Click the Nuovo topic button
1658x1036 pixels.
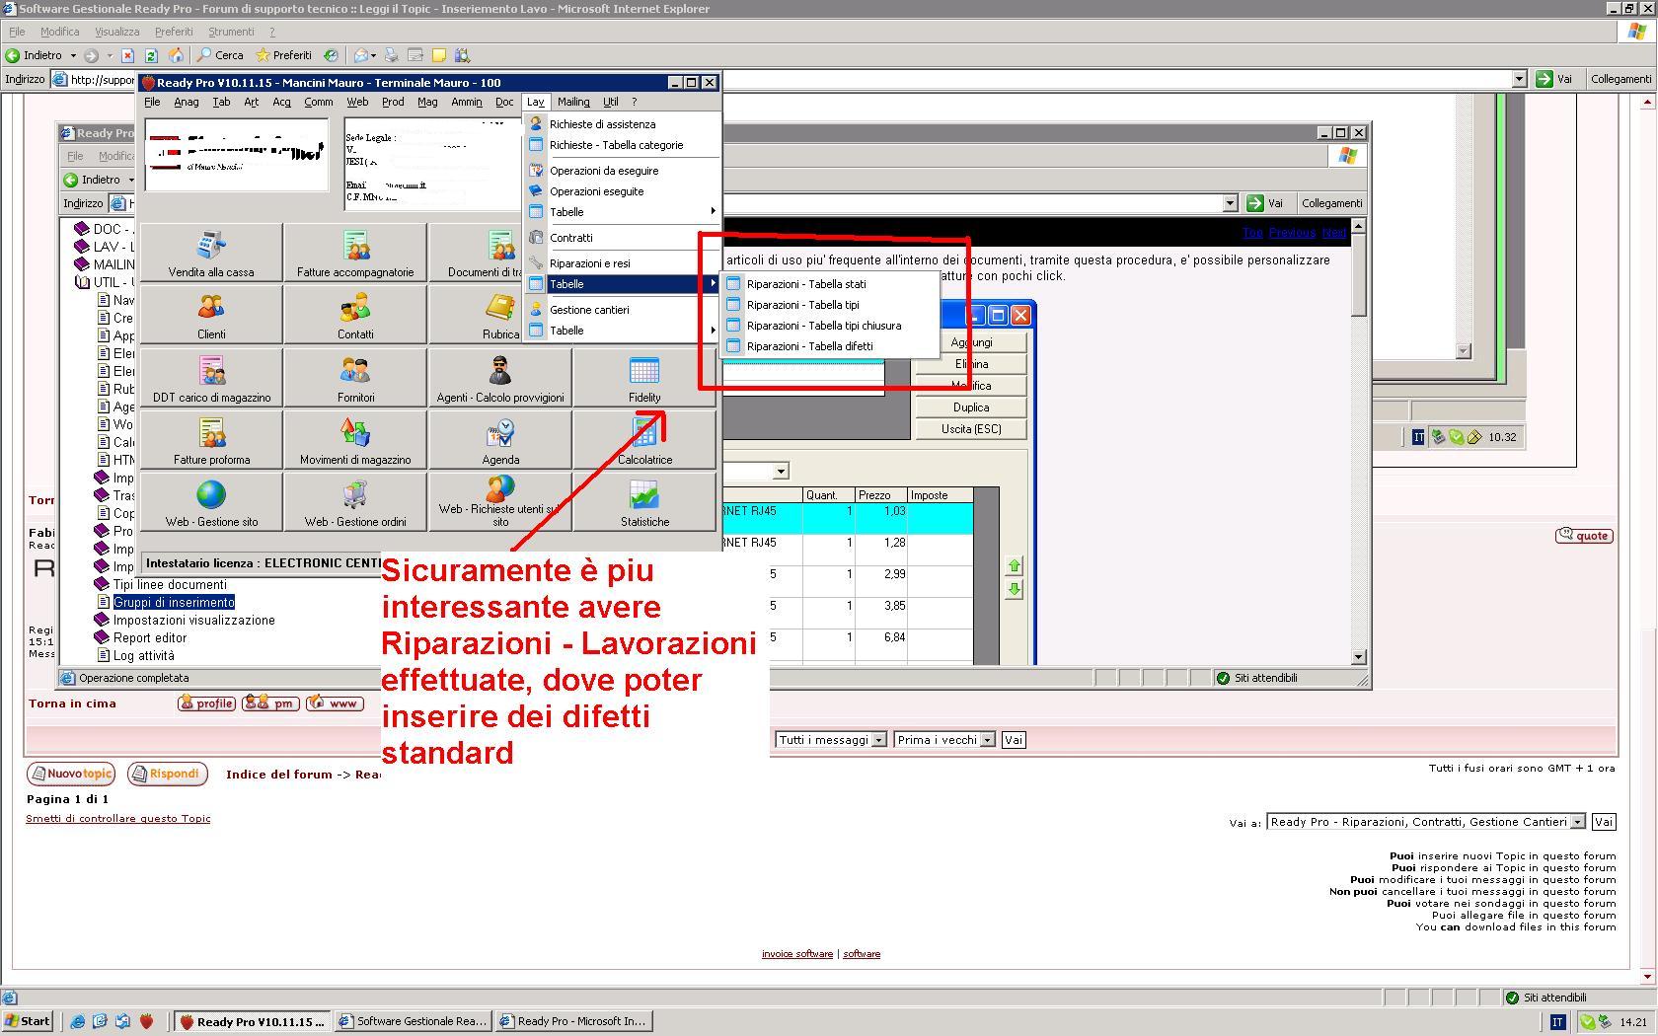71,774
